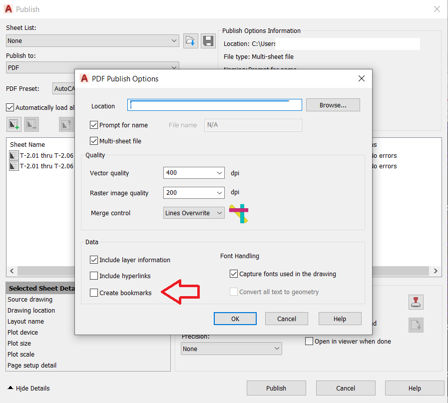Click the load sheet list icon
This screenshot has height=403, width=448.
coord(190,40)
